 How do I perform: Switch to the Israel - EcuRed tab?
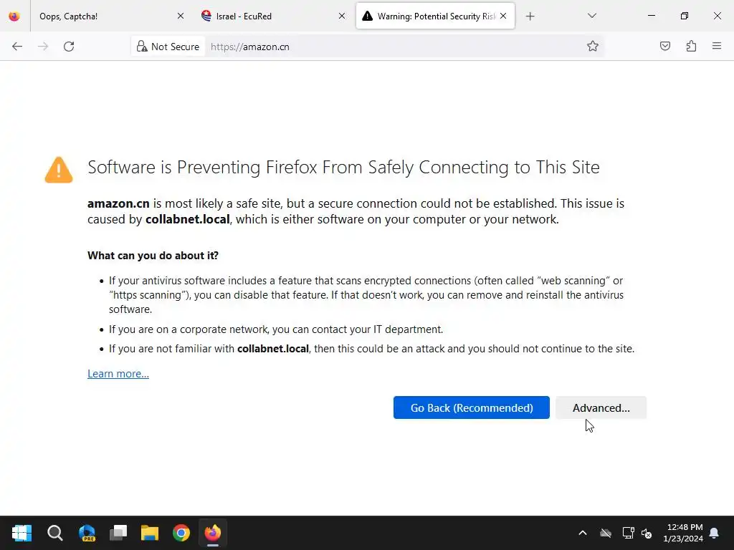click(x=265, y=16)
